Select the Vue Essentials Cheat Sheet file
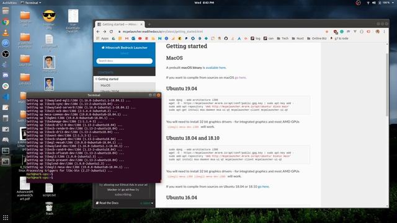This screenshot has width=397, height=223. [x=73, y=21]
